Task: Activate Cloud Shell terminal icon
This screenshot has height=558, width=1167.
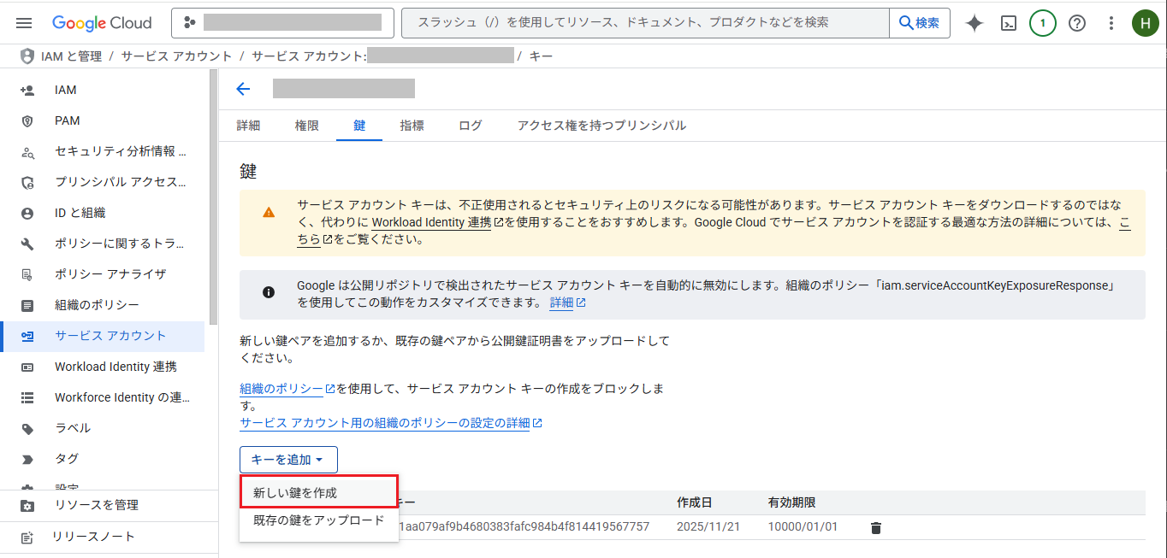Action: 1009,23
